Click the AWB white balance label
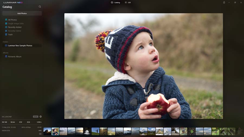Viewport: 244px width, 137px height. coord(40,131)
